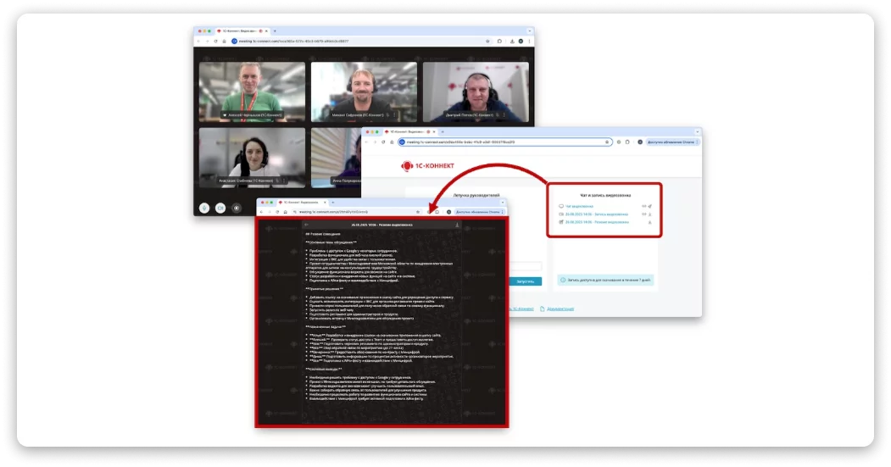
Task: Copy the link for Запись видеозвонка
Action: point(643,214)
